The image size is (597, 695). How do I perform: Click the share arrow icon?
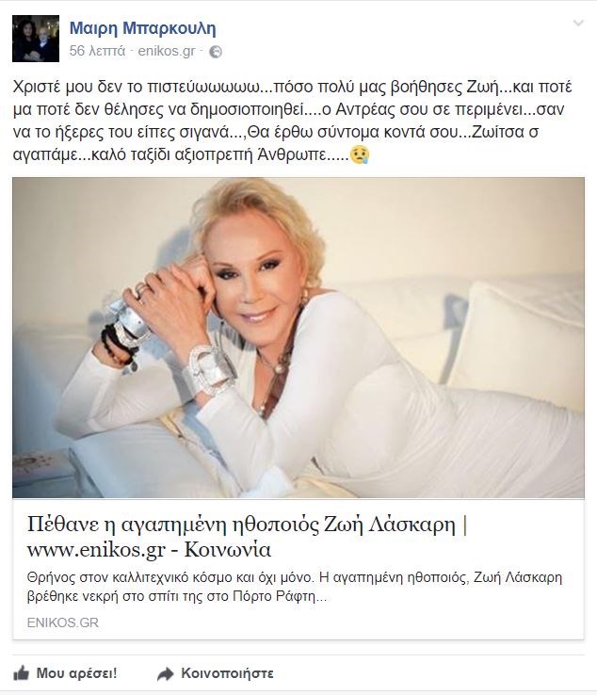[166, 673]
